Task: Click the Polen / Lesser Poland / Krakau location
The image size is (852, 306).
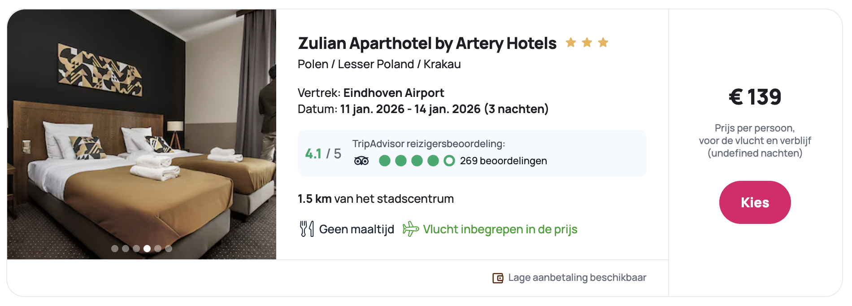Action: (x=379, y=64)
